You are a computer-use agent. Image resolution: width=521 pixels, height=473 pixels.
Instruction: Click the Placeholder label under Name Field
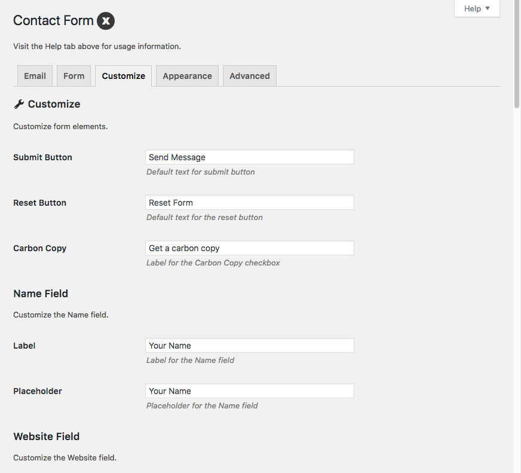click(x=38, y=391)
